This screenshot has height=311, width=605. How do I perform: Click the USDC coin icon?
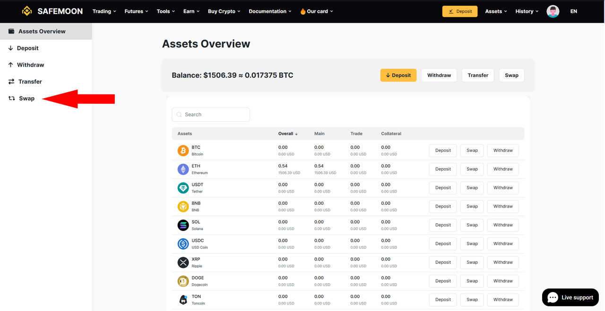(183, 244)
